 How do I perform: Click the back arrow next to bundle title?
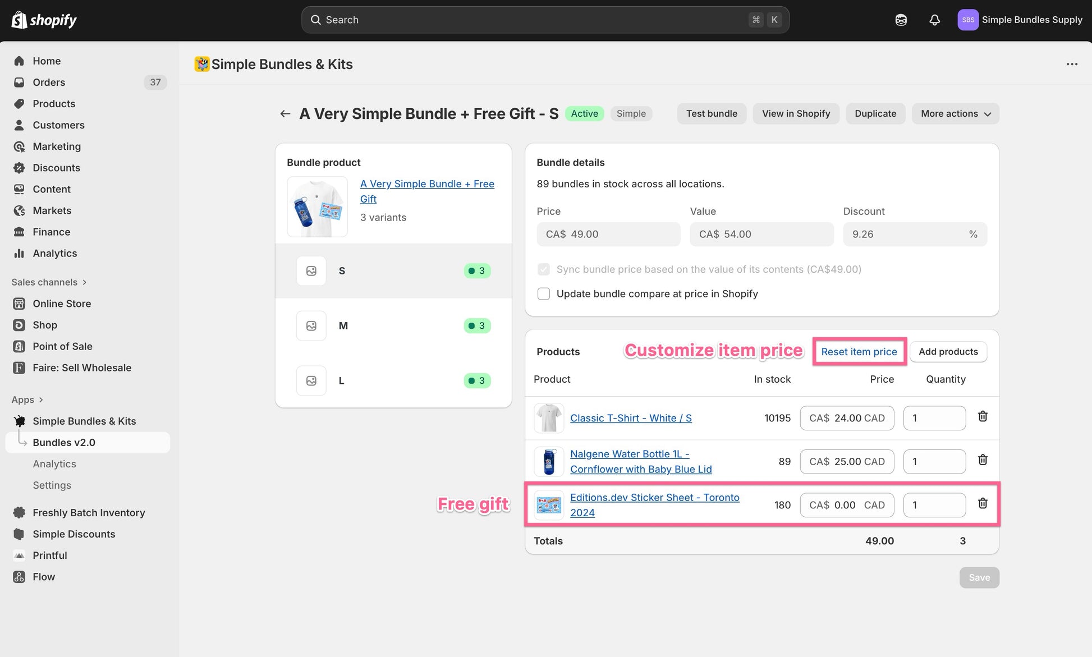click(285, 114)
